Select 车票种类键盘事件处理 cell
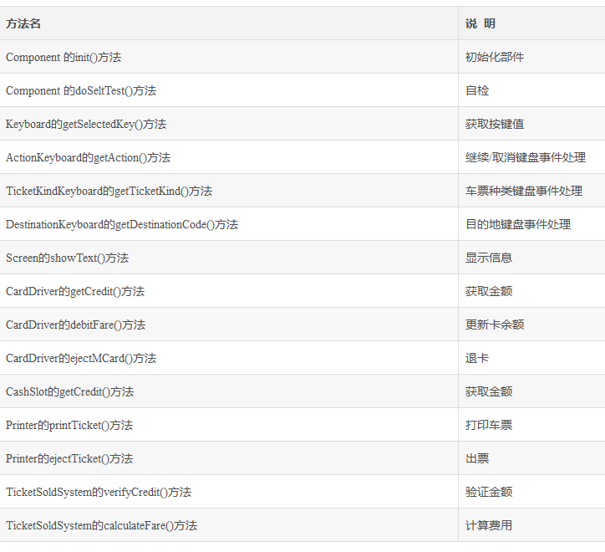Screen dimensions: 605x552 pyautogui.click(x=531, y=191)
